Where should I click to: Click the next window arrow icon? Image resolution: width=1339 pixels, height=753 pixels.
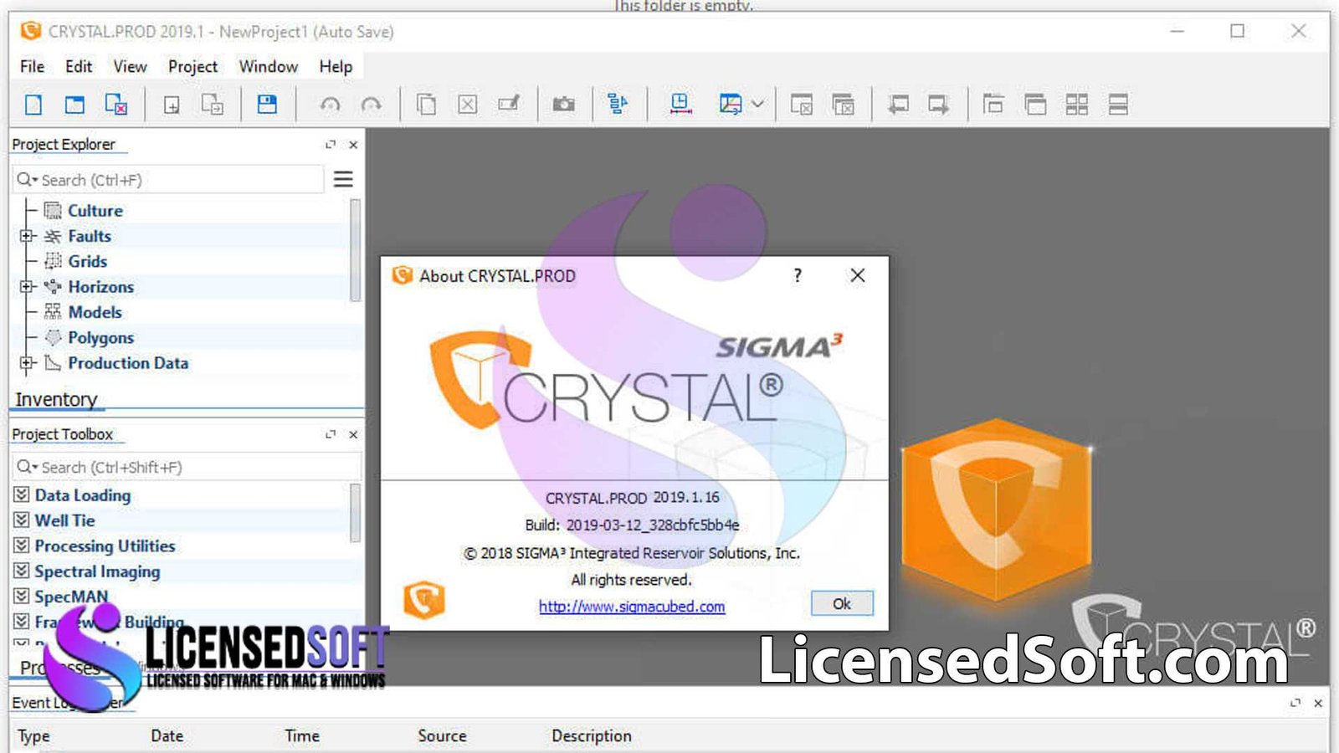[x=938, y=105]
